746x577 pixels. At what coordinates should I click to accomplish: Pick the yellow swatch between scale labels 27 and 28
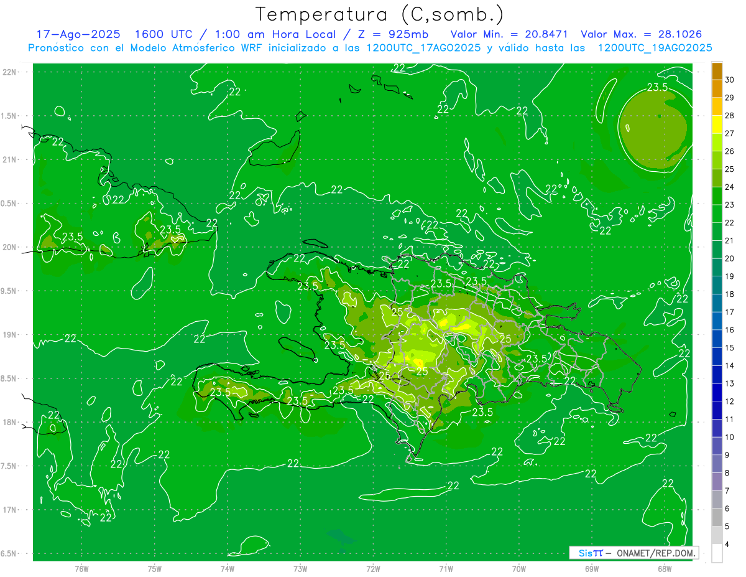pyautogui.click(x=717, y=124)
